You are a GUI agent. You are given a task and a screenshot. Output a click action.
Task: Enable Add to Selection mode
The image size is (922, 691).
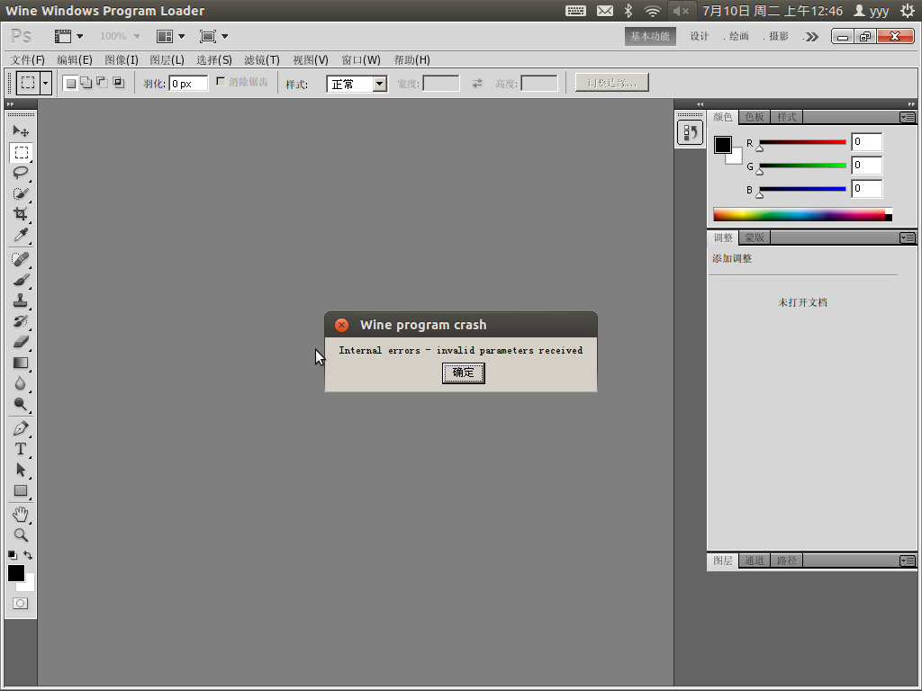(x=86, y=83)
